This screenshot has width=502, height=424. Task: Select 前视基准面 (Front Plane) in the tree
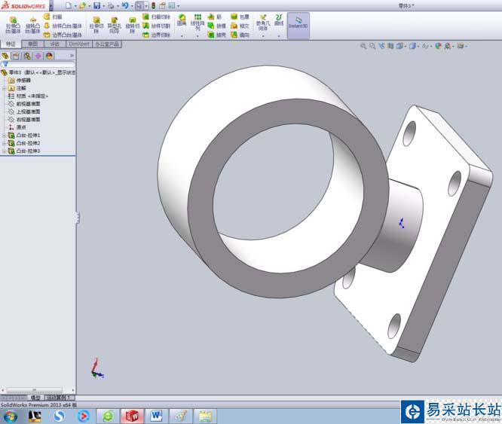pyautogui.click(x=24, y=104)
